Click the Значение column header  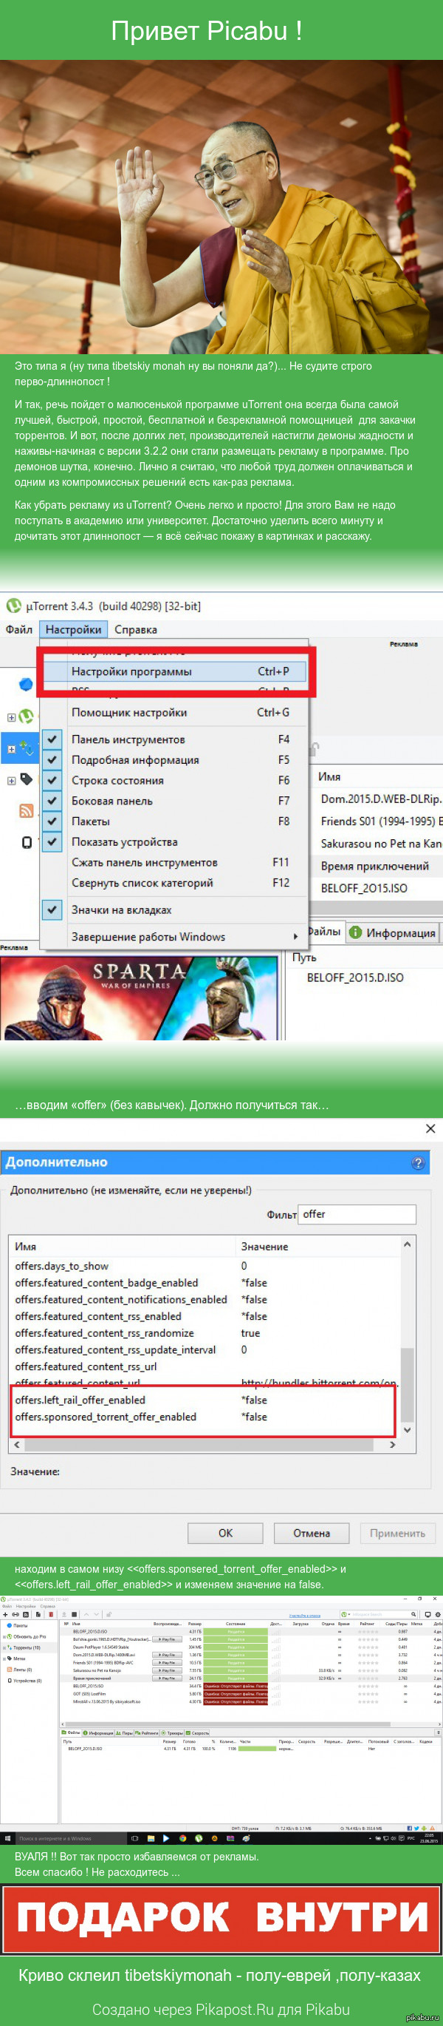point(264,1247)
